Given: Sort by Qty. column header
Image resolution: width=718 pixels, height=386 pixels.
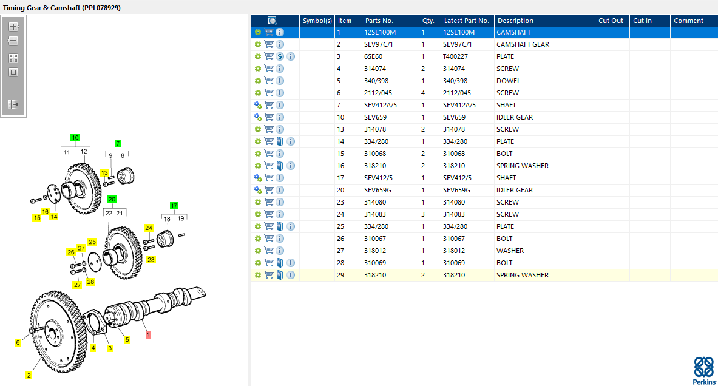Looking at the screenshot, I should coord(430,21).
